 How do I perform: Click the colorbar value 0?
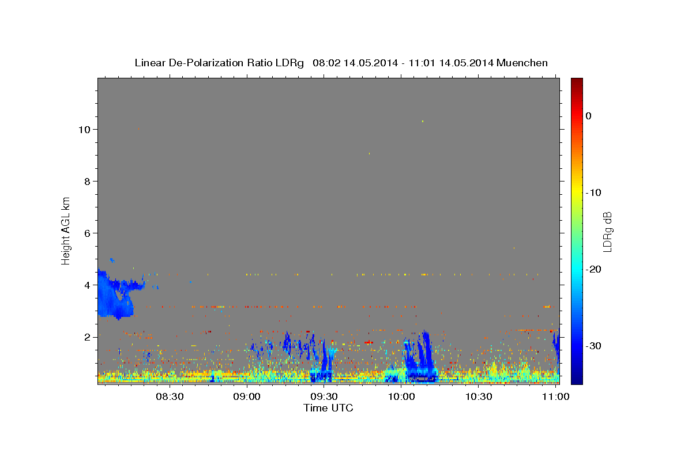pyautogui.click(x=589, y=116)
